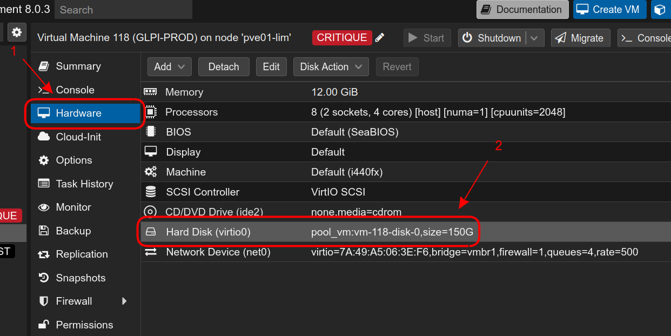The width and height of the screenshot is (671, 336).
Task: Click the Search input field
Action: click(123, 10)
